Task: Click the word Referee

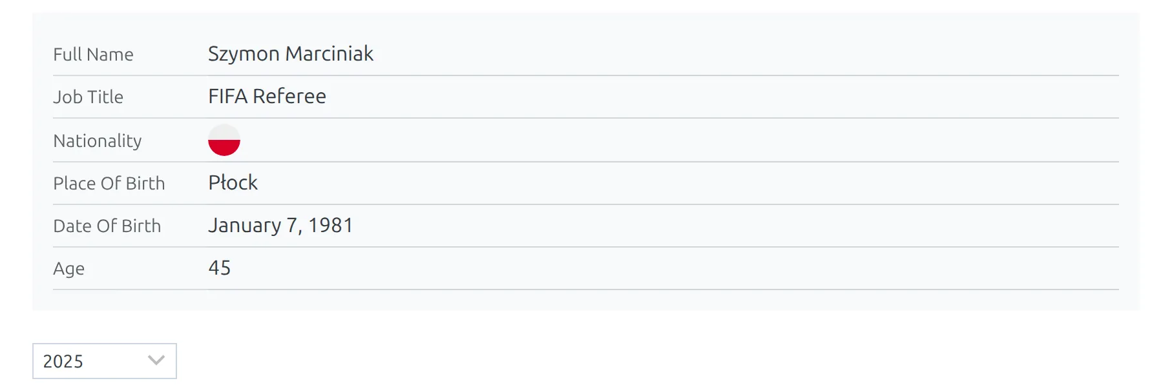Action: pos(289,96)
